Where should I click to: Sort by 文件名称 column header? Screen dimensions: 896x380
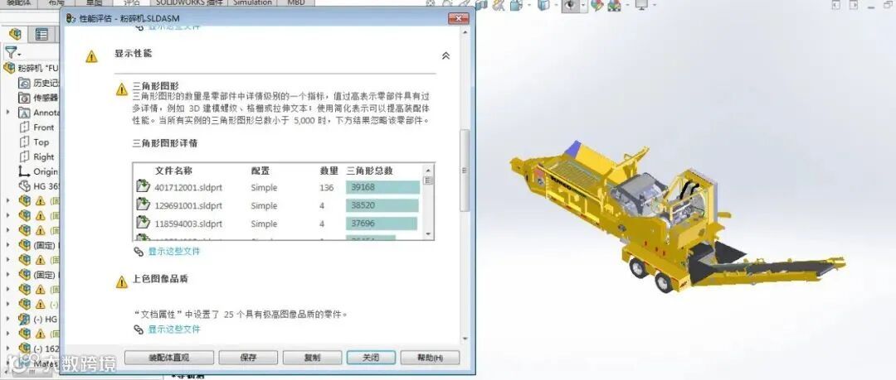[x=173, y=171]
